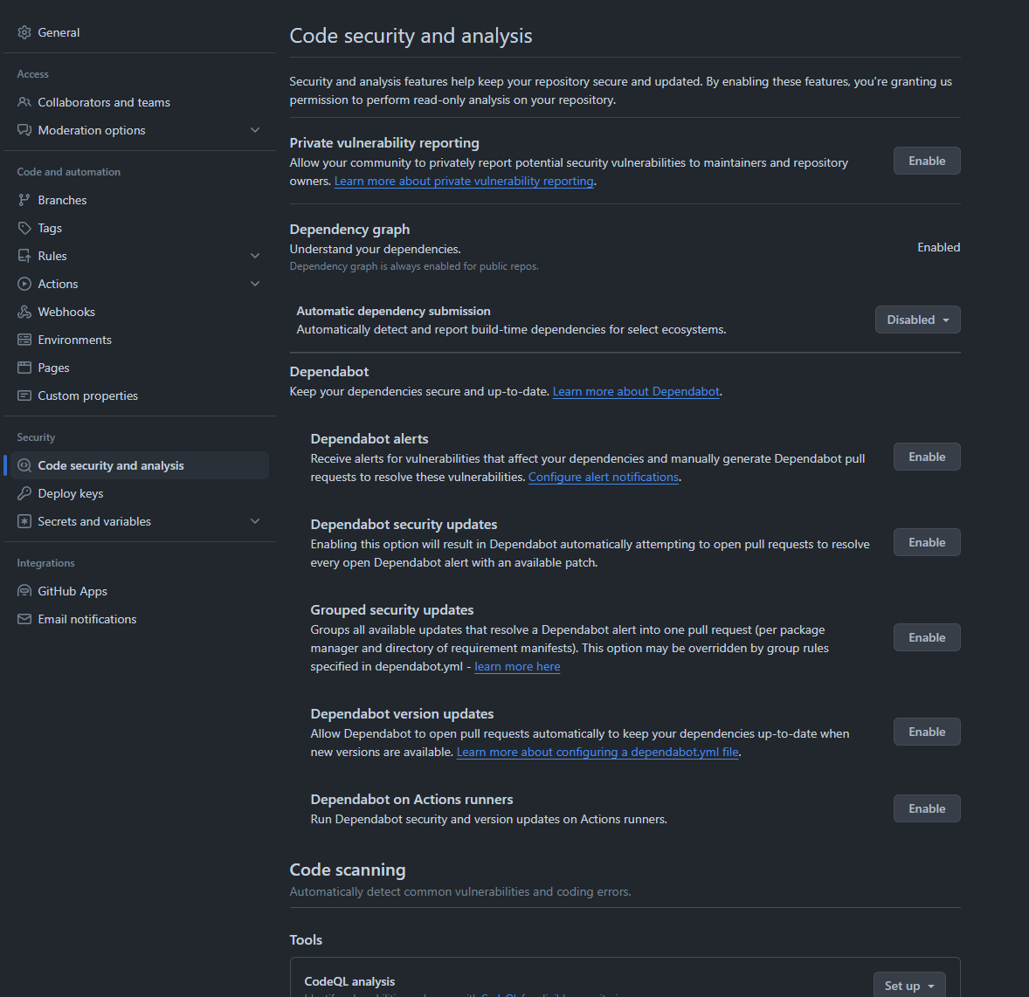Click the Tools subheading
Screen dimensions: 1029x997
(x=306, y=940)
